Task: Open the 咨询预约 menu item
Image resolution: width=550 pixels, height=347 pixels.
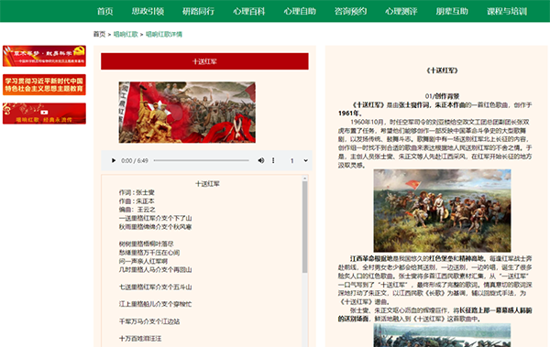Action: coord(350,11)
